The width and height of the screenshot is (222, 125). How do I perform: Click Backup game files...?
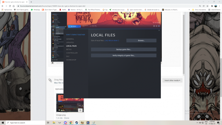[x=124, y=49]
